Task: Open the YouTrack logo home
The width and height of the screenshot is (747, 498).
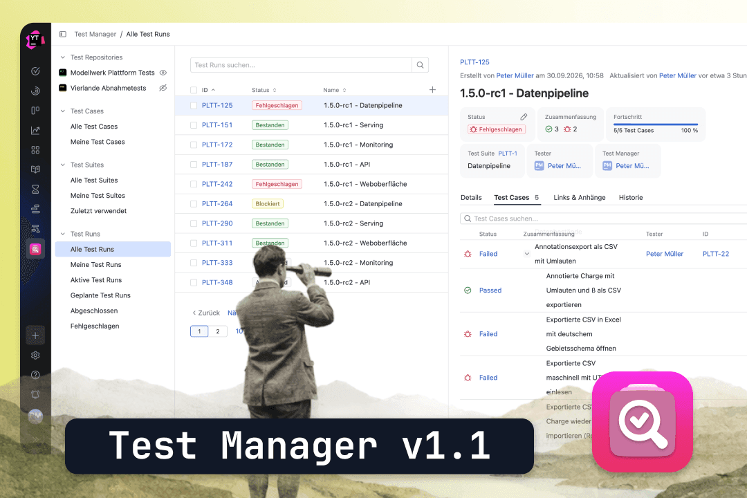Action: coord(35,39)
